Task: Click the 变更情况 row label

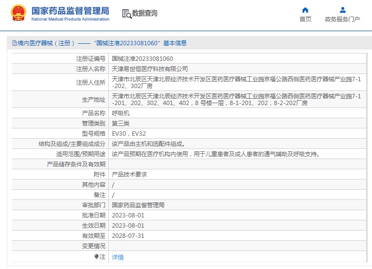Action: (x=93, y=246)
